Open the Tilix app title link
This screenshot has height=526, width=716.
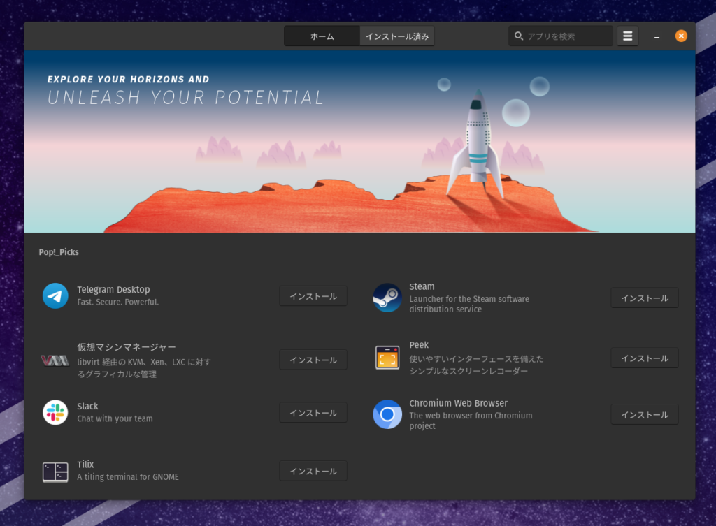[x=85, y=465]
